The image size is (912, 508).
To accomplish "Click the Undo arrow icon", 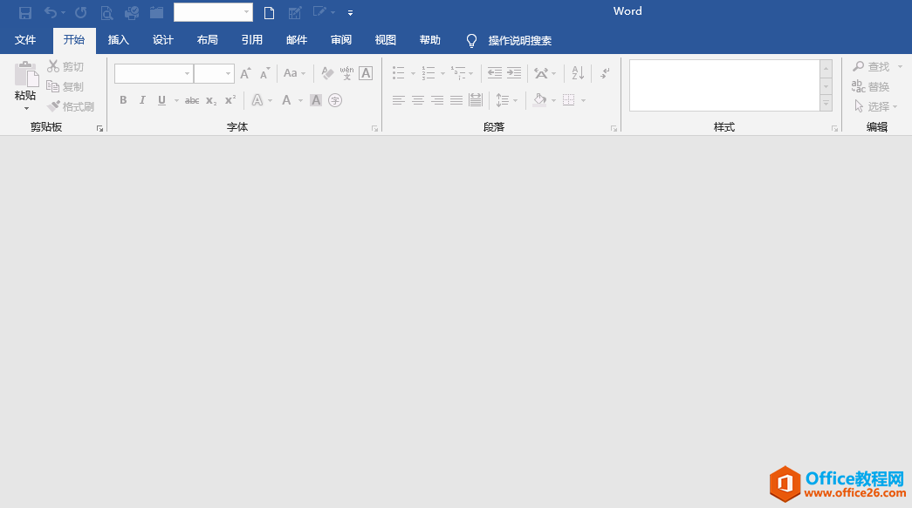I will [x=51, y=12].
